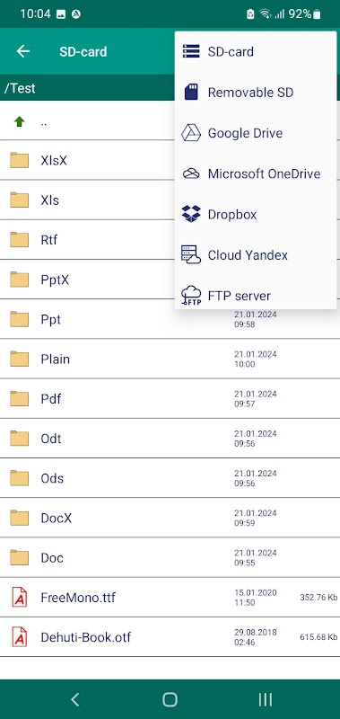Tap the Android recent apps button
The height and width of the screenshot is (719, 340).
266,699
